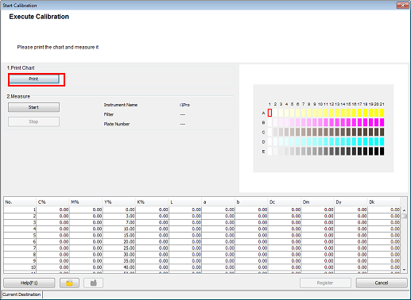Click the Dk column header
This screenshot has height=300, width=411.
click(383, 202)
